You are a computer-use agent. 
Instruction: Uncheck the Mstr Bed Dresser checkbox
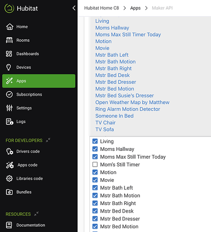pos(95,219)
